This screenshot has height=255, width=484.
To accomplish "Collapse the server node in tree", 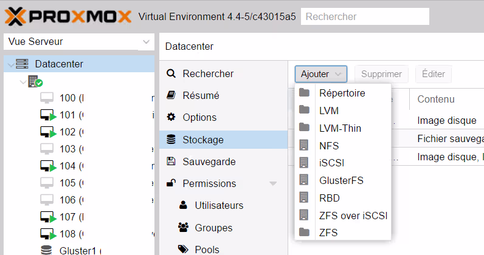I will click(x=22, y=81).
